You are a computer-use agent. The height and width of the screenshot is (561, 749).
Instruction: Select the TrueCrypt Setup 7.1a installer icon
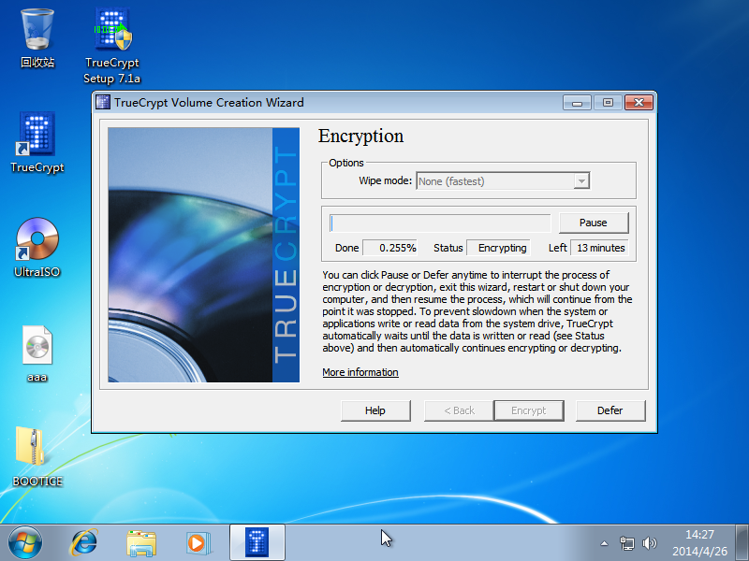[x=112, y=45]
